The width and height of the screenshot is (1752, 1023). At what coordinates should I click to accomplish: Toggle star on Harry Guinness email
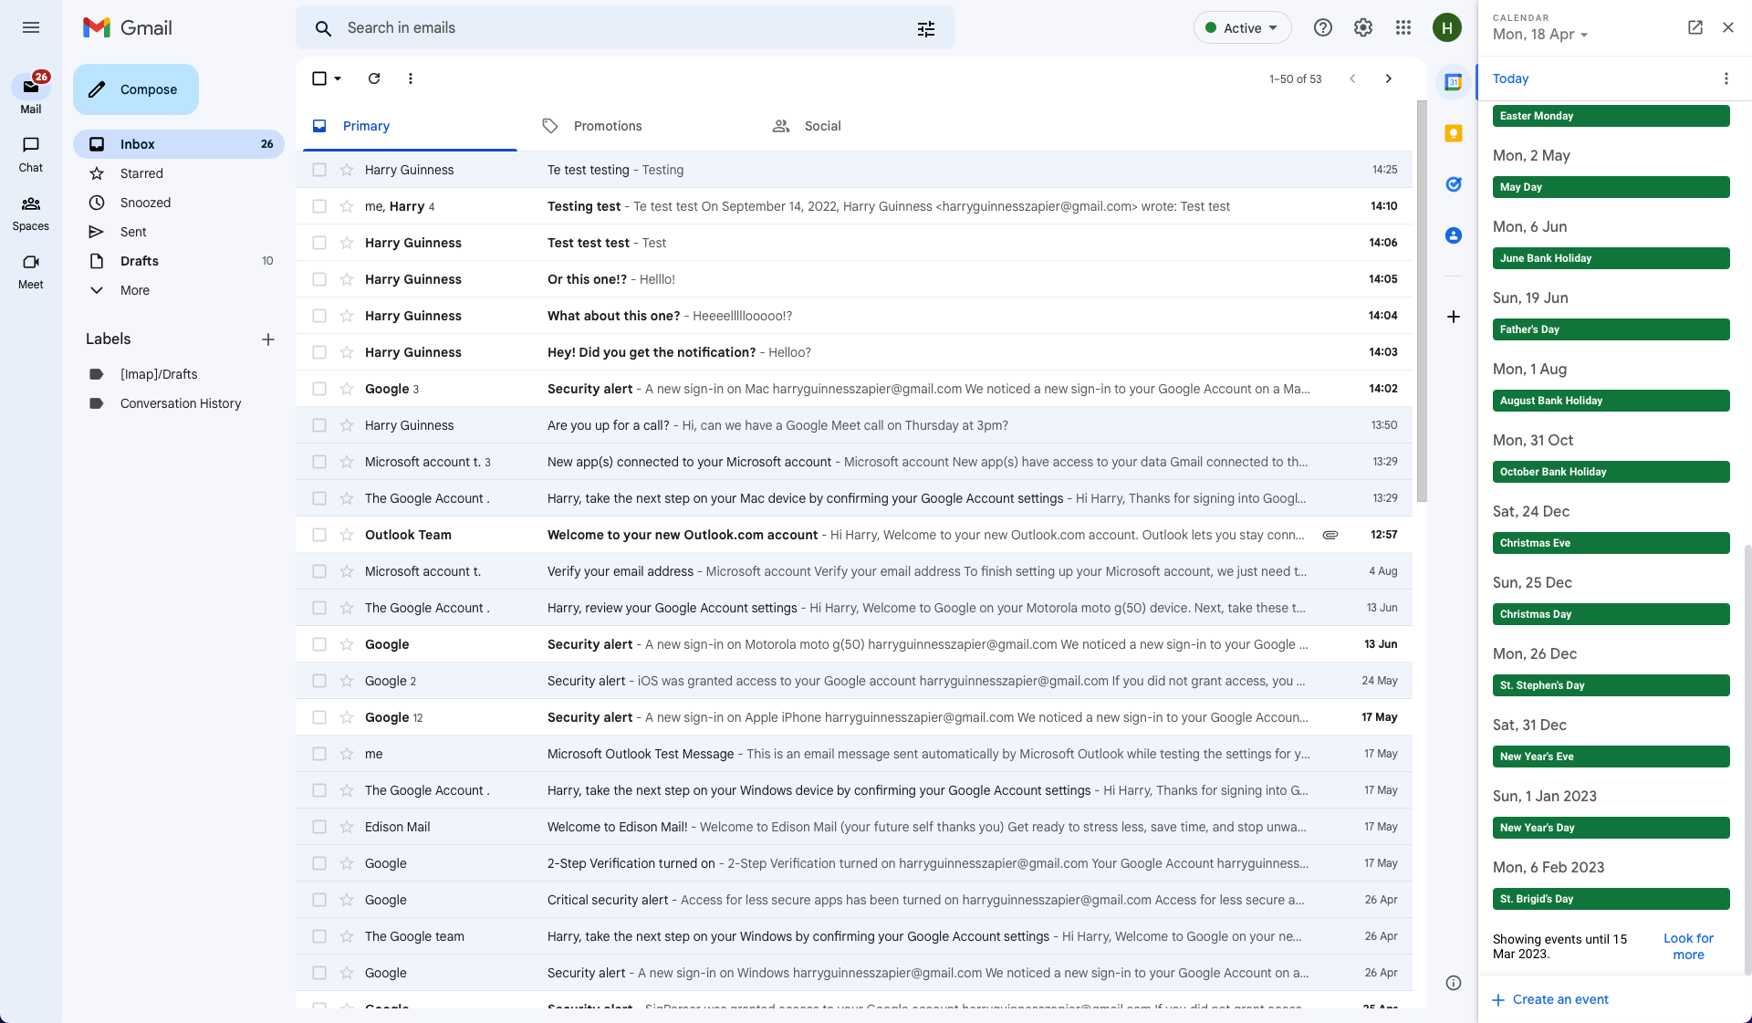[x=345, y=169]
